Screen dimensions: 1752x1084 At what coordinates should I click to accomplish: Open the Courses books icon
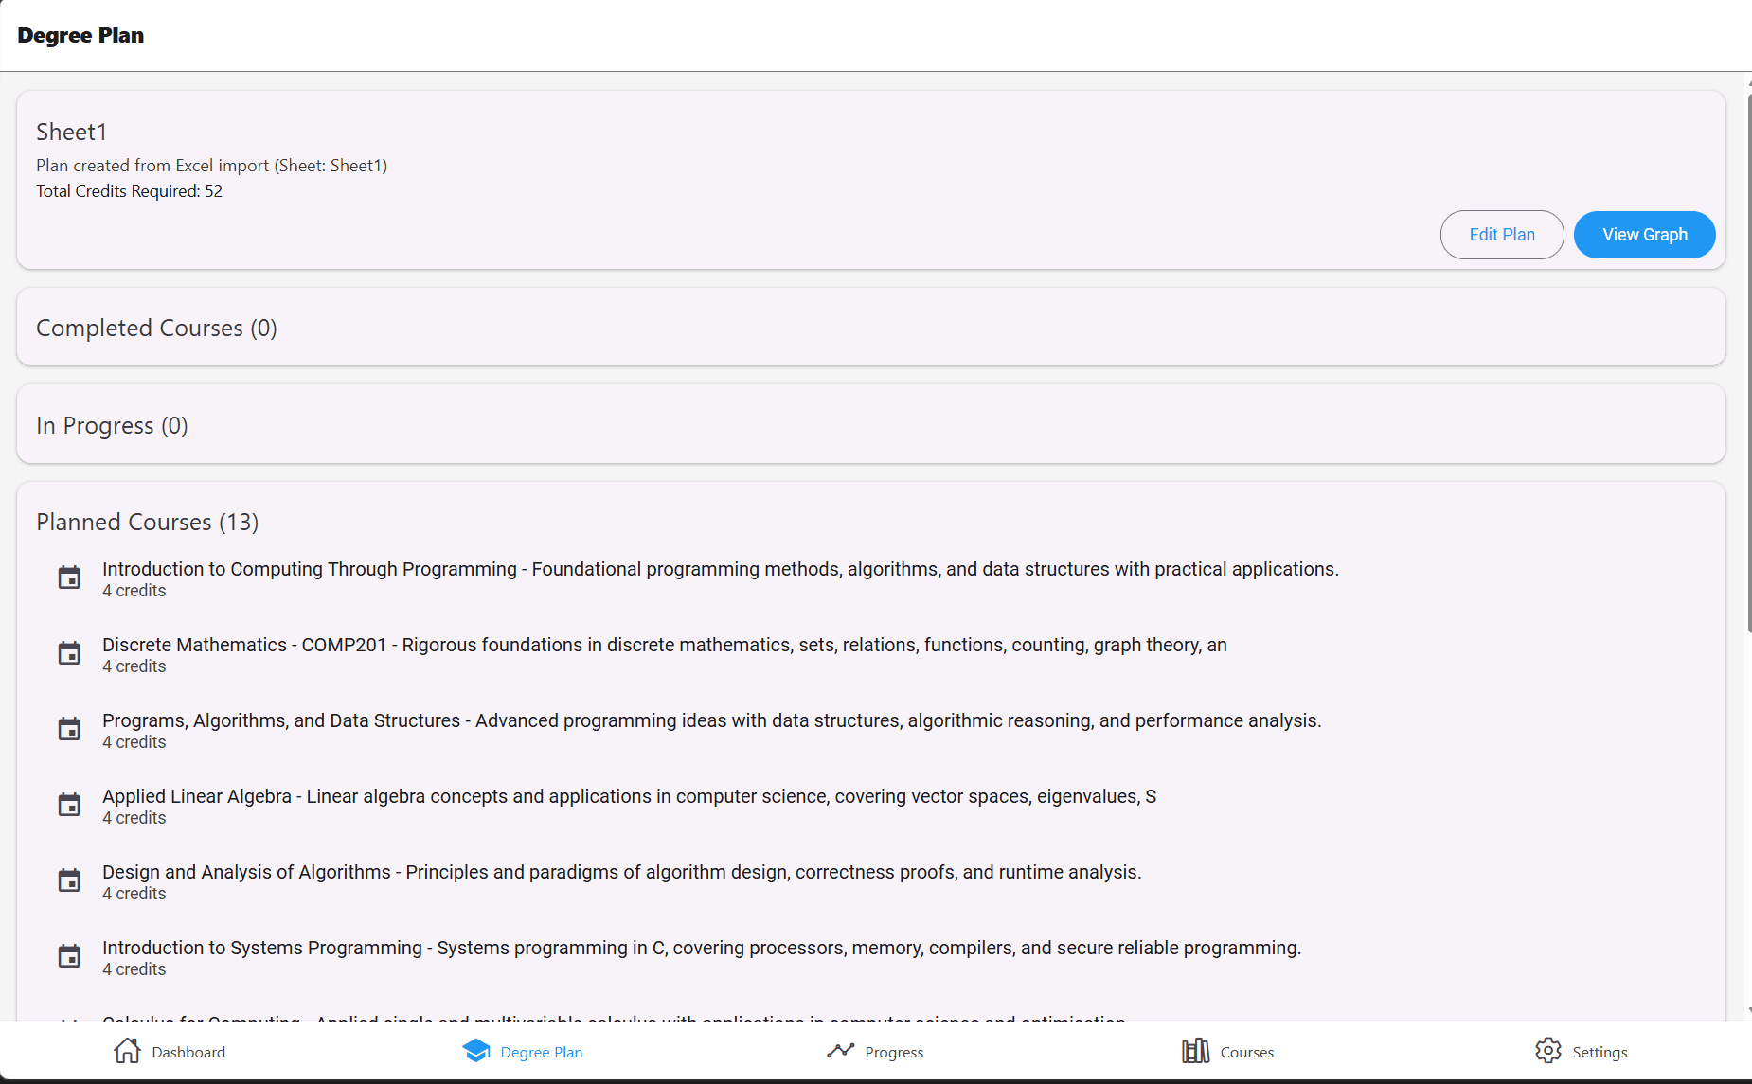(x=1195, y=1051)
